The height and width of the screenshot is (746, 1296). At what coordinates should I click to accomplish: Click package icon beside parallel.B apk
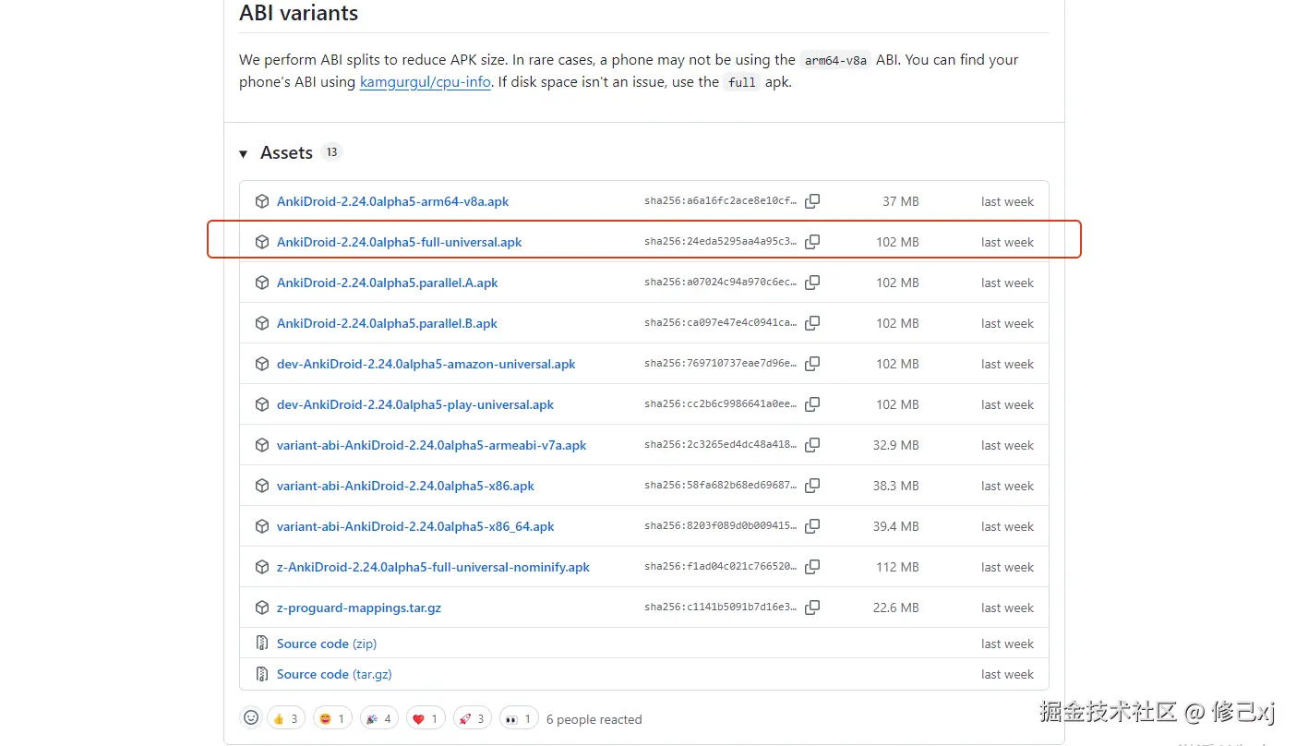click(262, 323)
